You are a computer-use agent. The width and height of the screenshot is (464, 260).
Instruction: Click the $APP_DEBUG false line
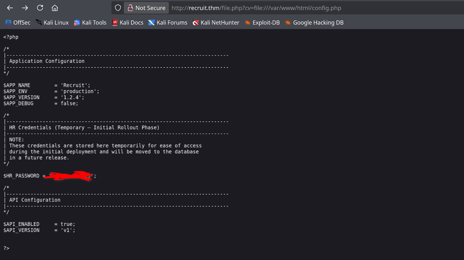tap(41, 103)
